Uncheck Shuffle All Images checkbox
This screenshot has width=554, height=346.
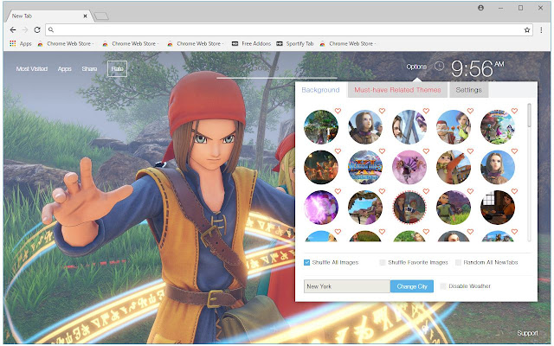click(306, 262)
